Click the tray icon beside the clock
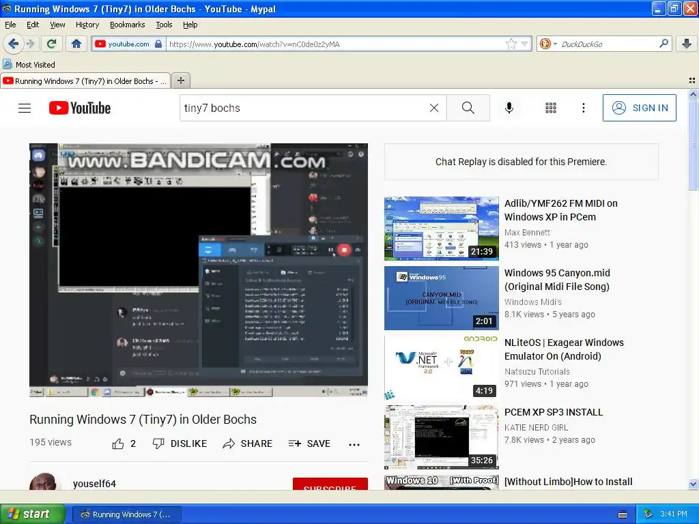The height and width of the screenshot is (524, 699). (648, 514)
